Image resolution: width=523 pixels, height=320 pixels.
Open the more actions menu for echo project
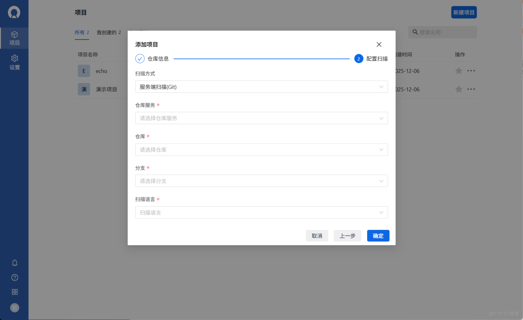471,71
